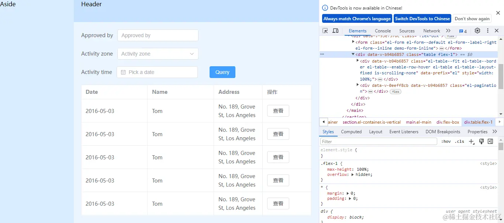Switch to the Console tab
504x223 pixels.
click(383, 31)
